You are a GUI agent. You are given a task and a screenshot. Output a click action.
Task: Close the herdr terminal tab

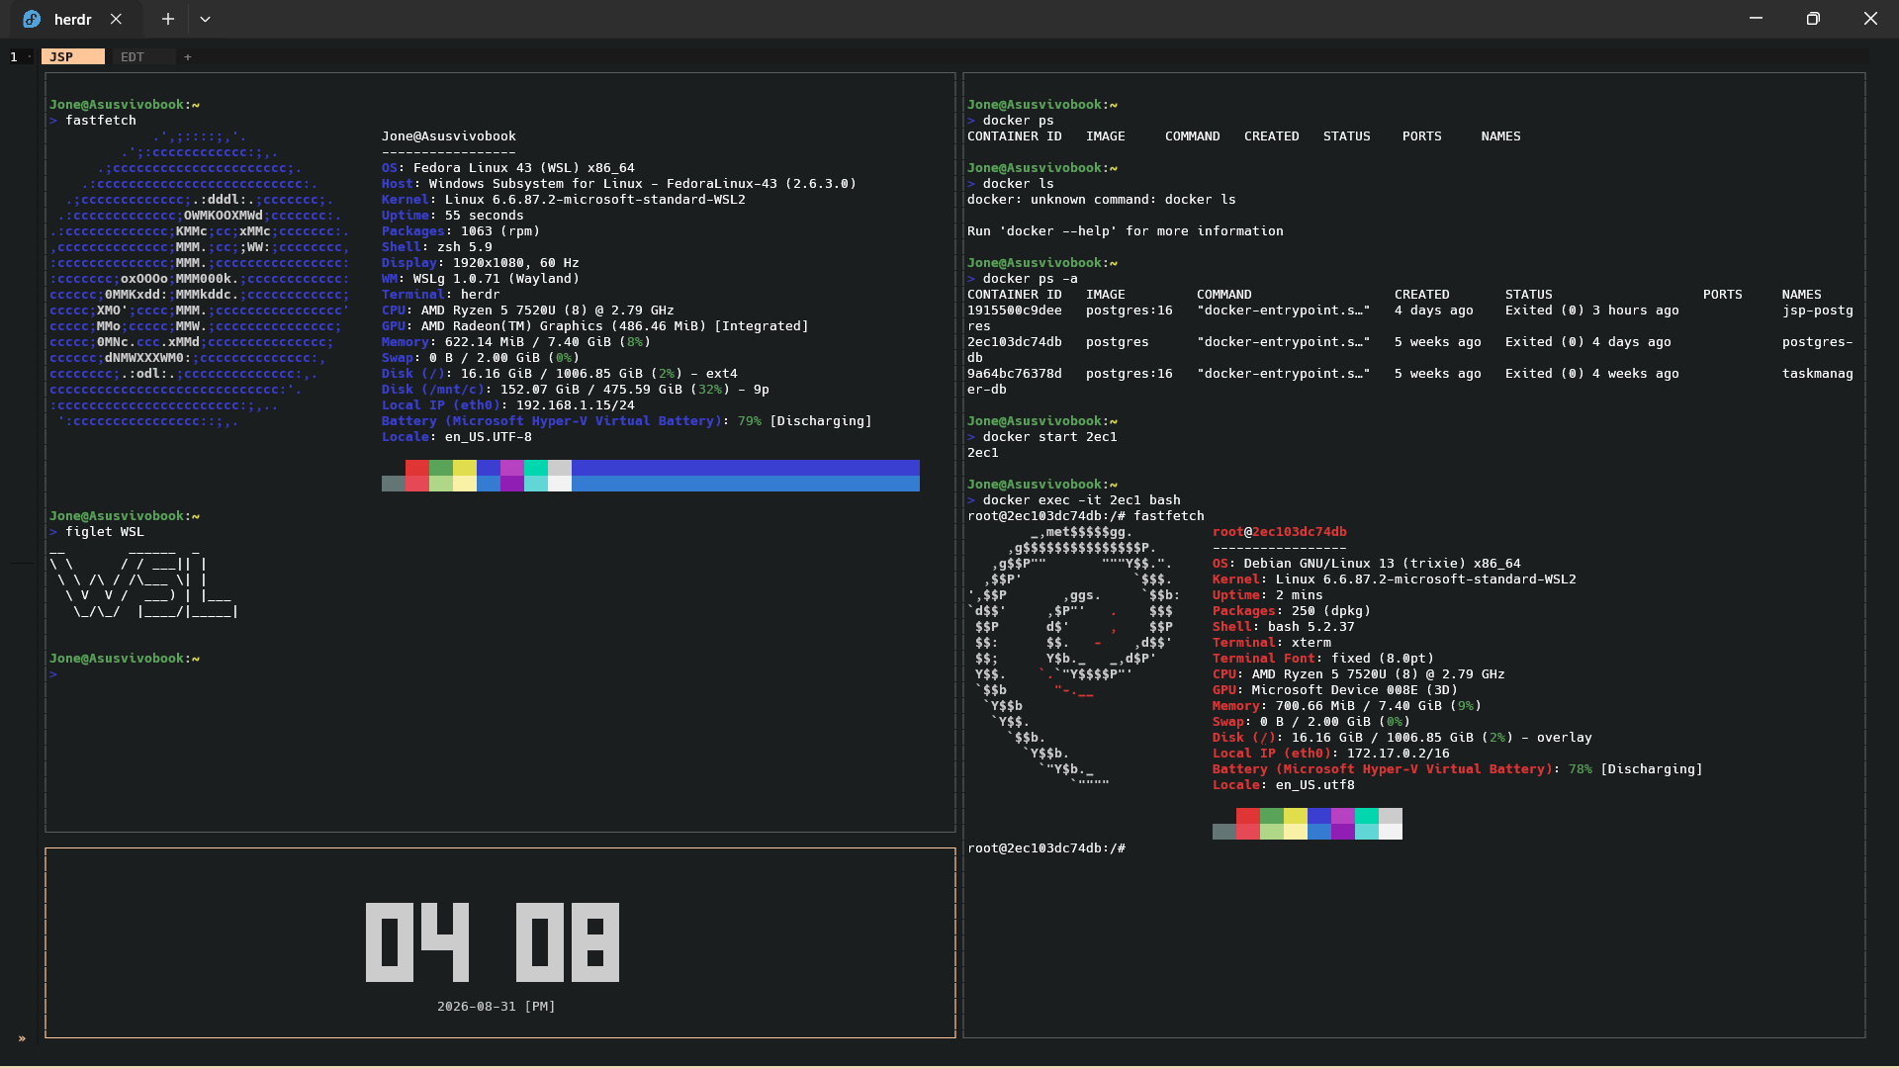[117, 19]
